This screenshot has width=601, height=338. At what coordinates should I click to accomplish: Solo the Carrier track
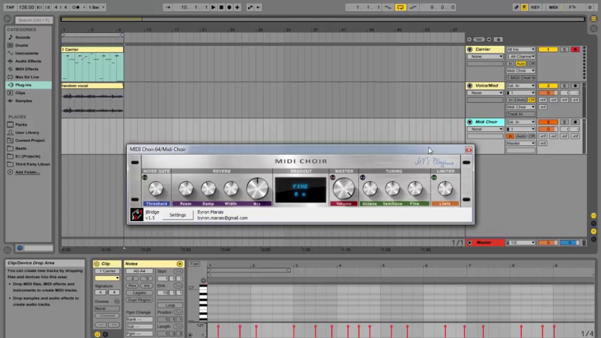click(x=564, y=49)
